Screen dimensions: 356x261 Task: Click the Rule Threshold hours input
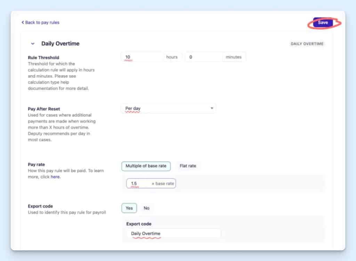[142, 57]
